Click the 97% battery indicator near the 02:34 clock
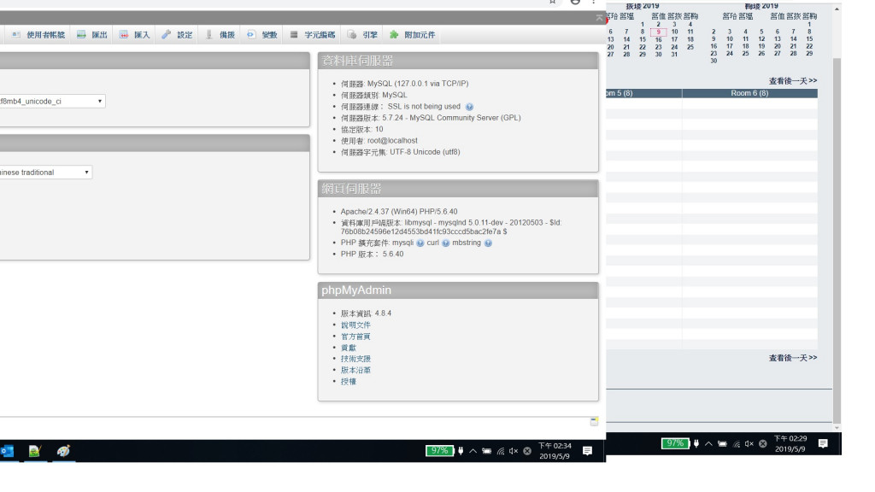This screenshot has height=492, width=875. click(x=439, y=451)
